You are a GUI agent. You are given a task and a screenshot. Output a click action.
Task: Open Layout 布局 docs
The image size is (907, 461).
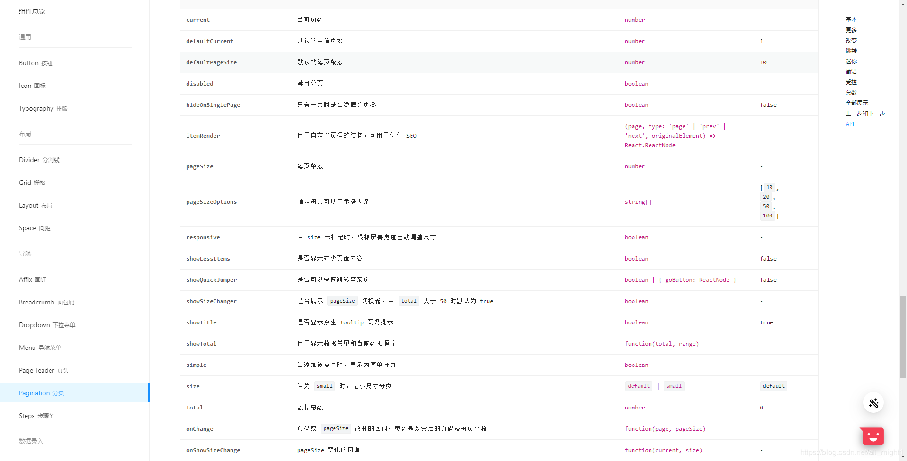pos(36,205)
